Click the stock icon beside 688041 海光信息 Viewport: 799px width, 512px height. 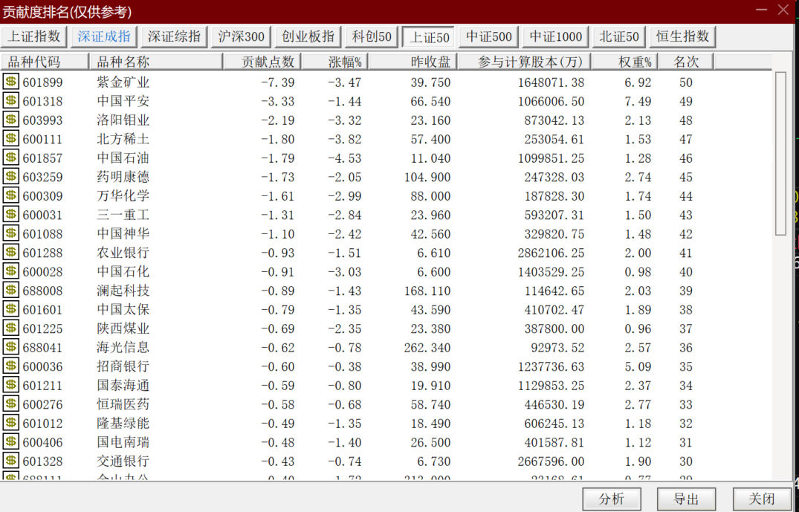pyautogui.click(x=10, y=346)
